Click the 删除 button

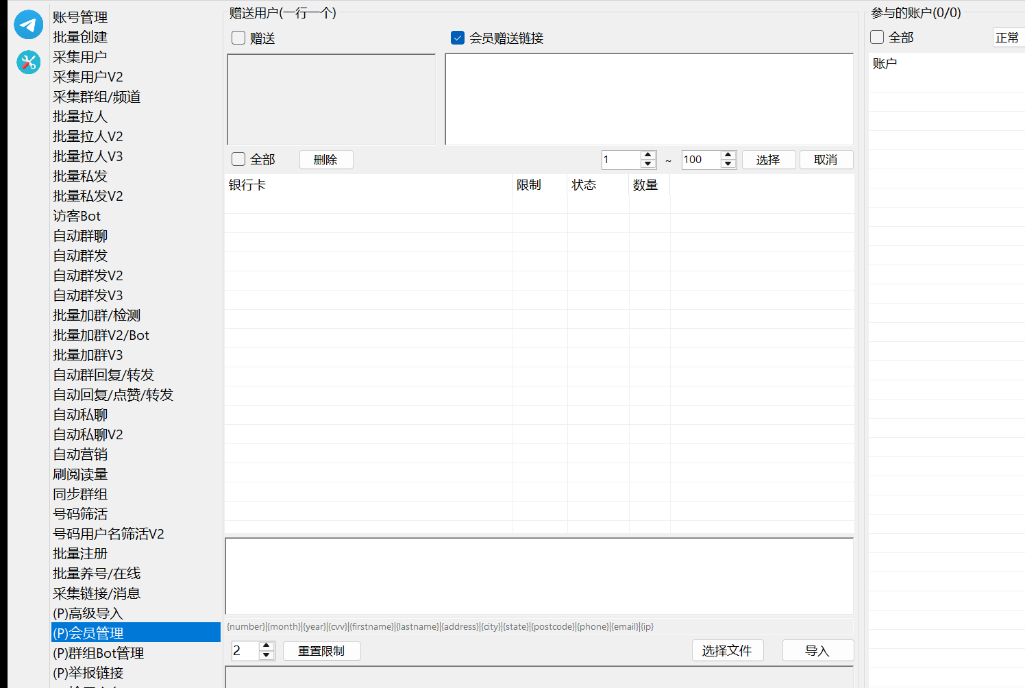[x=326, y=160]
